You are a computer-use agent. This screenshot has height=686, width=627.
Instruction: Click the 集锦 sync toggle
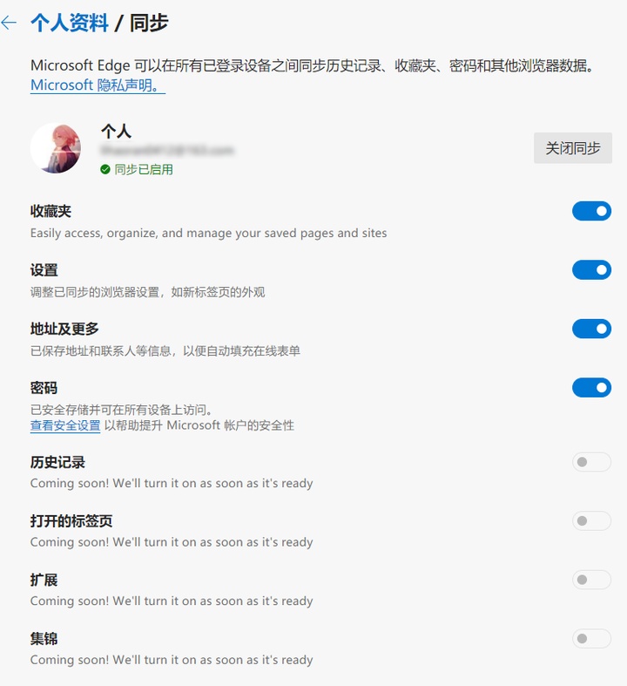coord(591,638)
